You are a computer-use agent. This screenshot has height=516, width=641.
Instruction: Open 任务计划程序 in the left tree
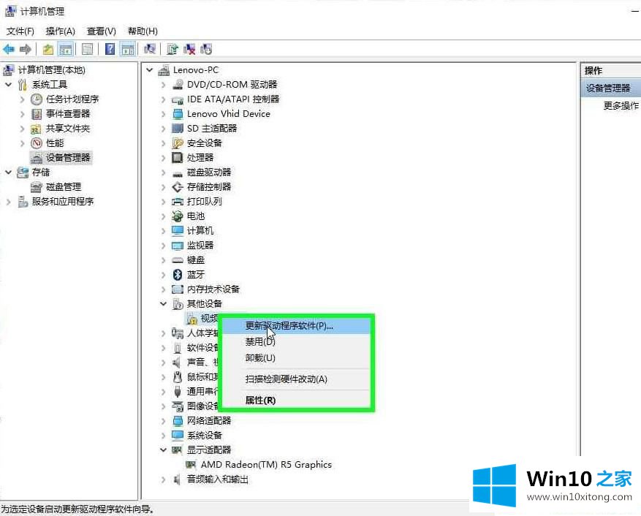coord(72,99)
